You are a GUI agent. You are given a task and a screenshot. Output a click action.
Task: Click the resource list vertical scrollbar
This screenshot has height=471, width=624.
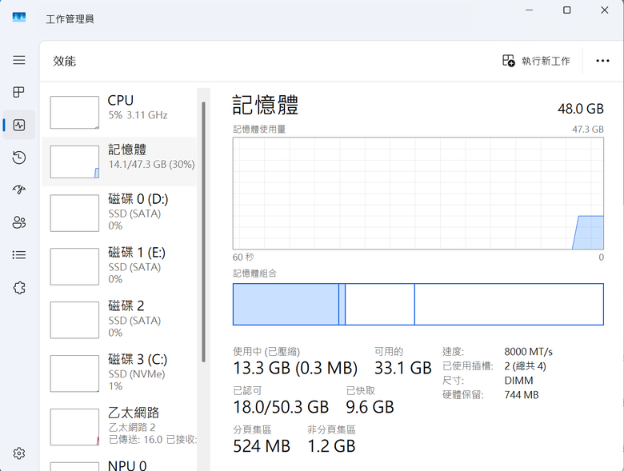tap(203, 232)
